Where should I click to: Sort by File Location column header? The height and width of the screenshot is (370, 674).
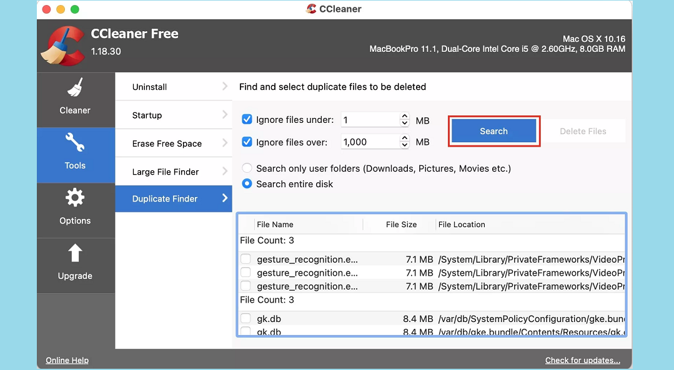[x=462, y=225]
